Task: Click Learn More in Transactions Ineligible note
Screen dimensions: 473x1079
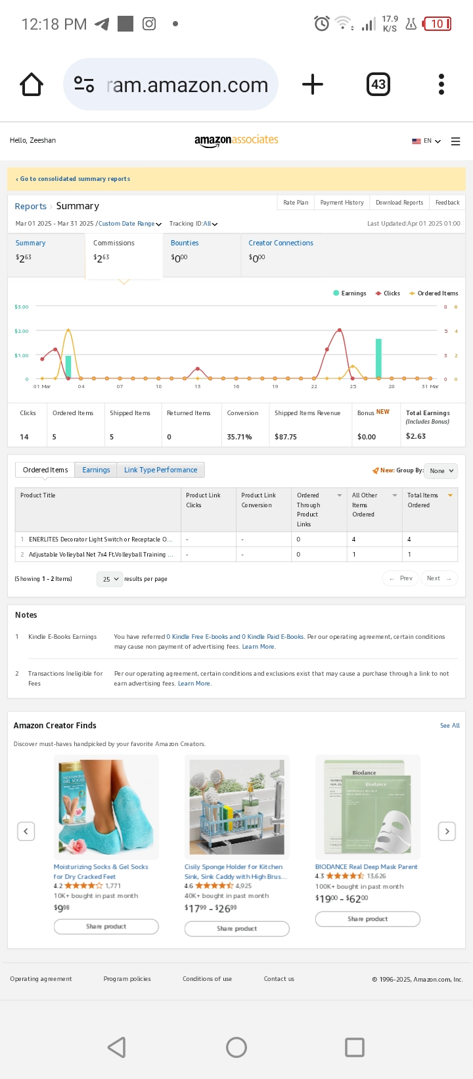Action: pyautogui.click(x=194, y=684)
